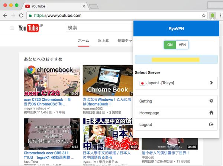Viewport: 223px width, 166px height.
Task: Click the gear icon in the Setting row
Action: 211,101
